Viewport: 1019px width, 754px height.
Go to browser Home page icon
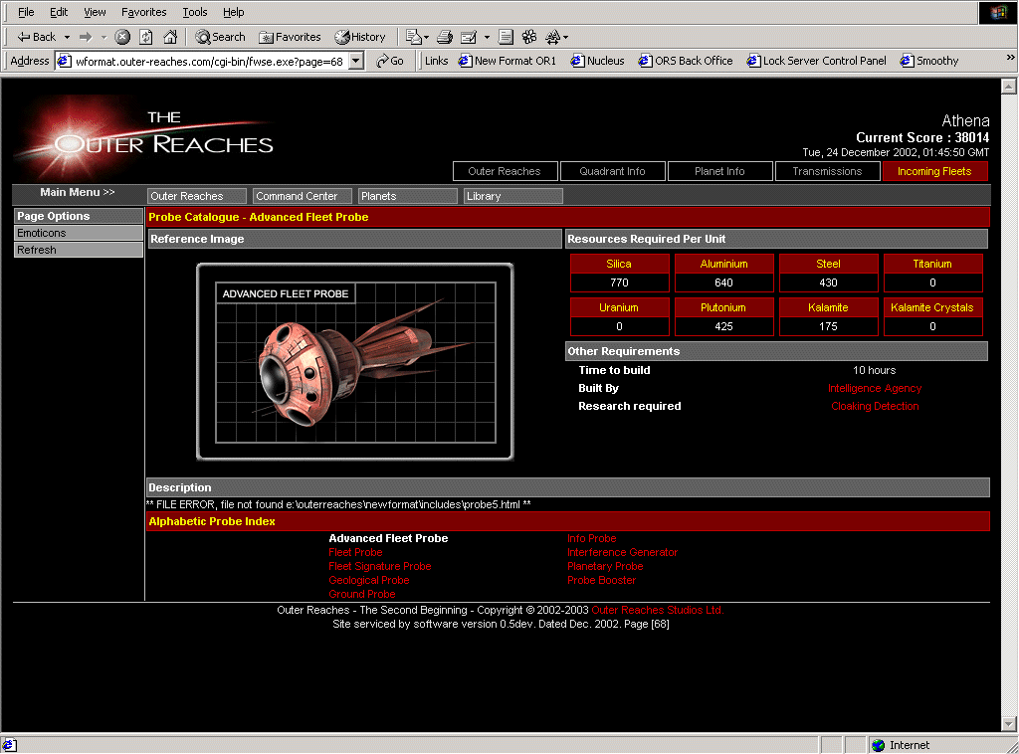[x=170, y=37]
